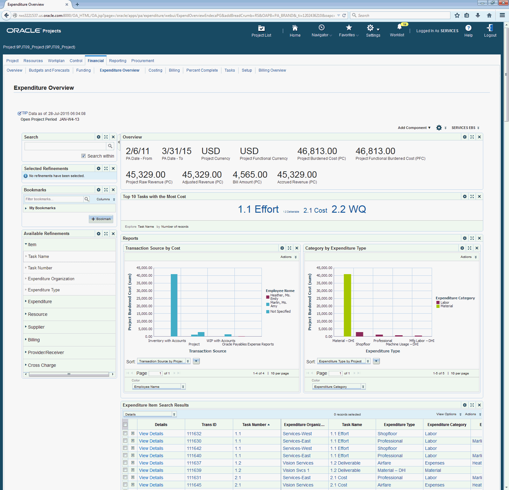Switch to the Resources tab

tap(33, 61)
